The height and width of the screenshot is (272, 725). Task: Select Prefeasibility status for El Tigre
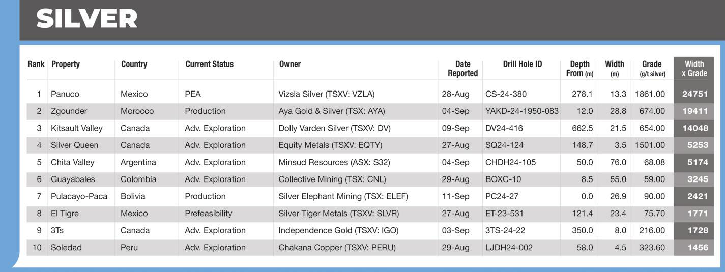[x=208, y=214]
